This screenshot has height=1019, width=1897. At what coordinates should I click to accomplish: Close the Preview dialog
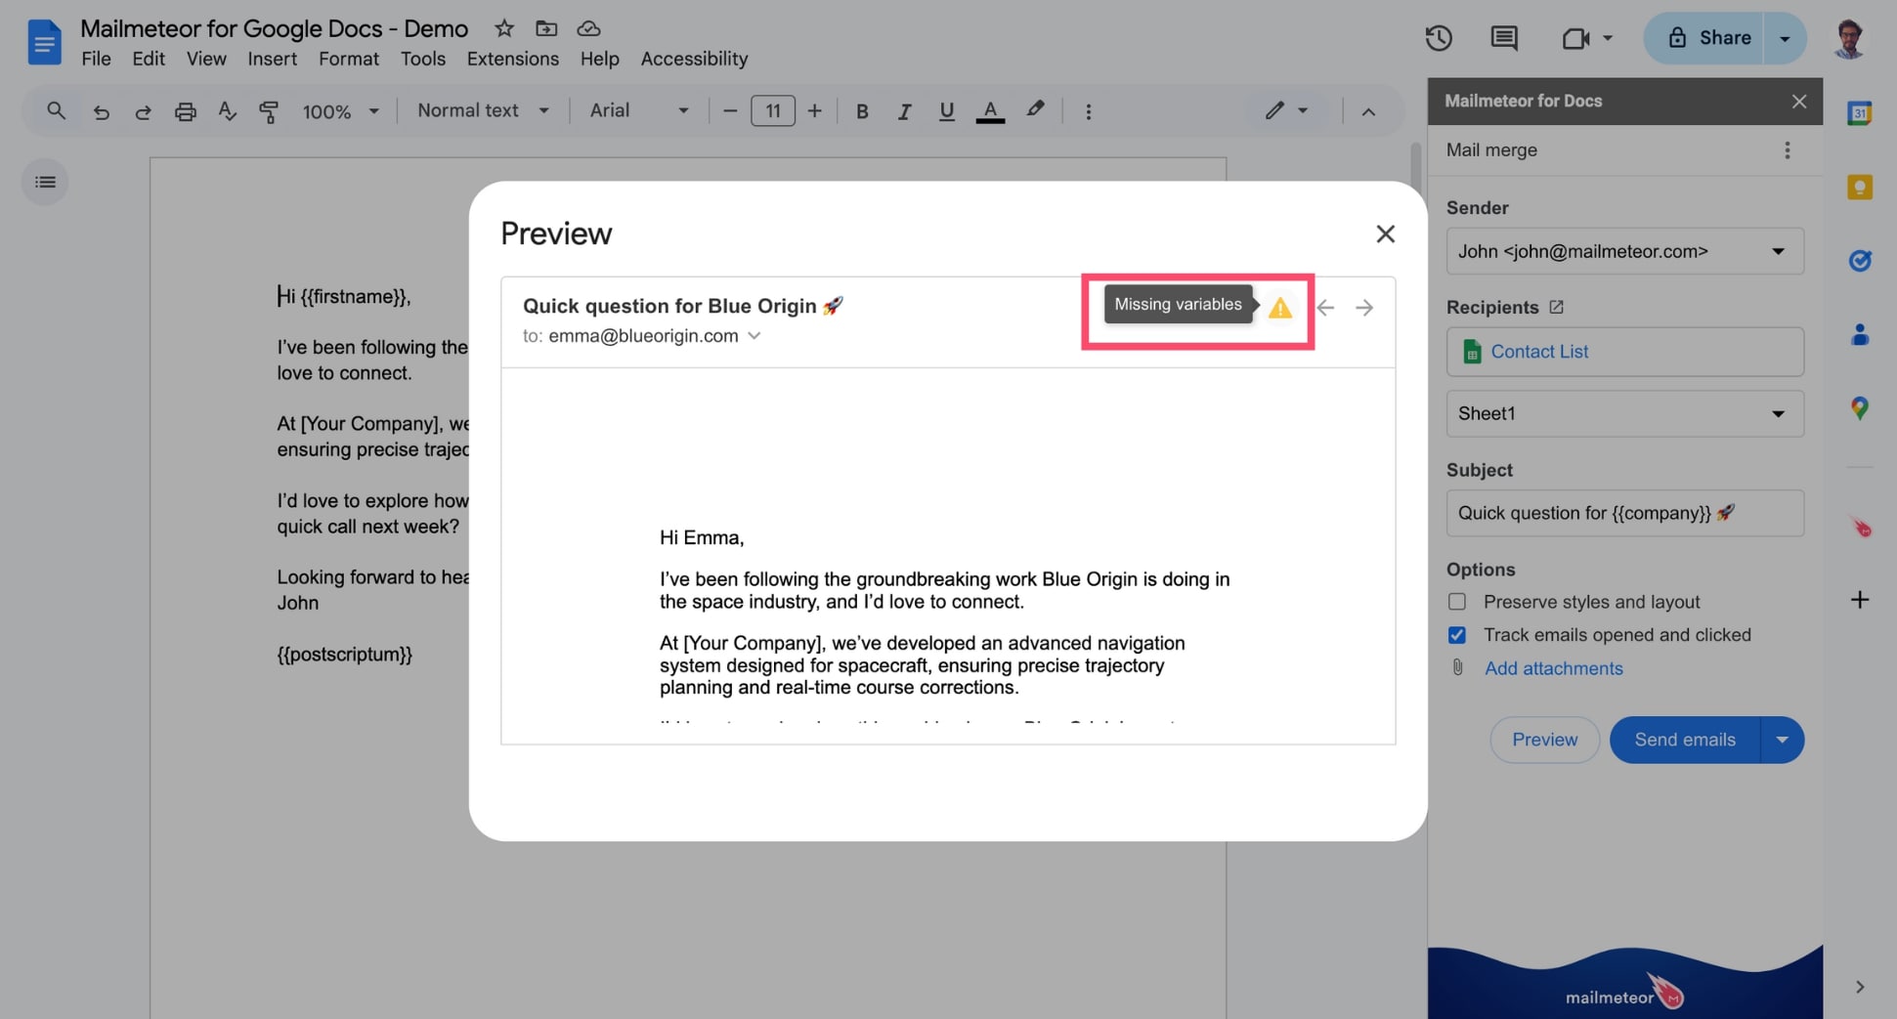[x=1385, y=234]
